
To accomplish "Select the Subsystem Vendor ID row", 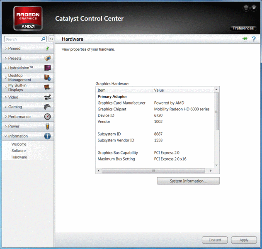I will point(155,140).
